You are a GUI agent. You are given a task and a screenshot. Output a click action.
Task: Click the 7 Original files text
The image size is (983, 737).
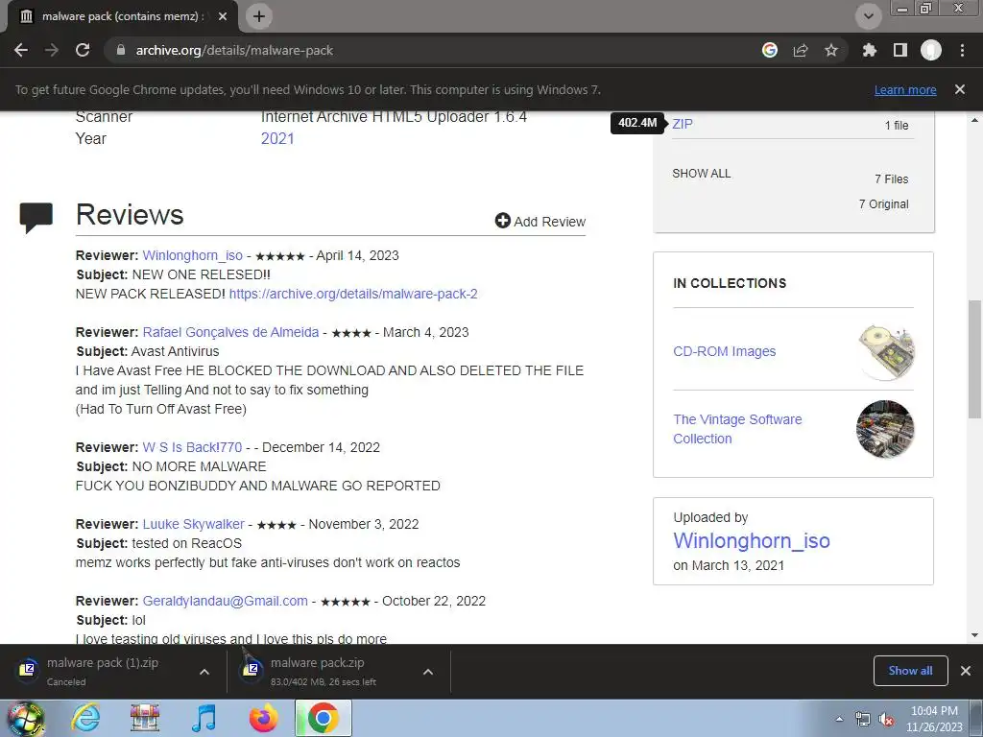883,204
